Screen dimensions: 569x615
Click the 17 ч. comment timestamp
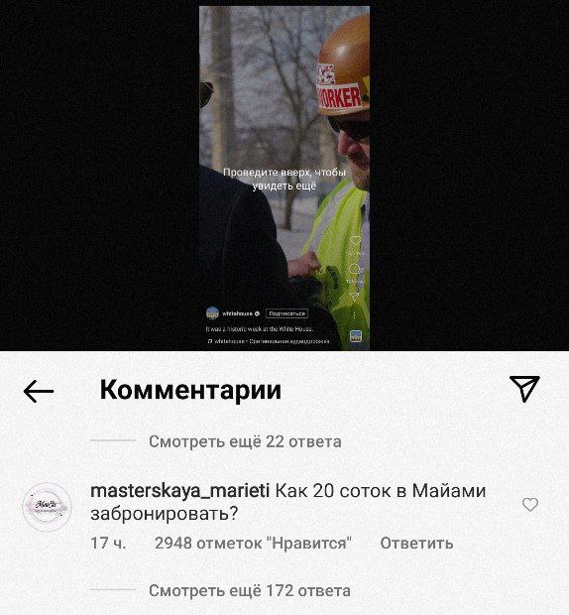pyautogui.click(x=108, y=544)
